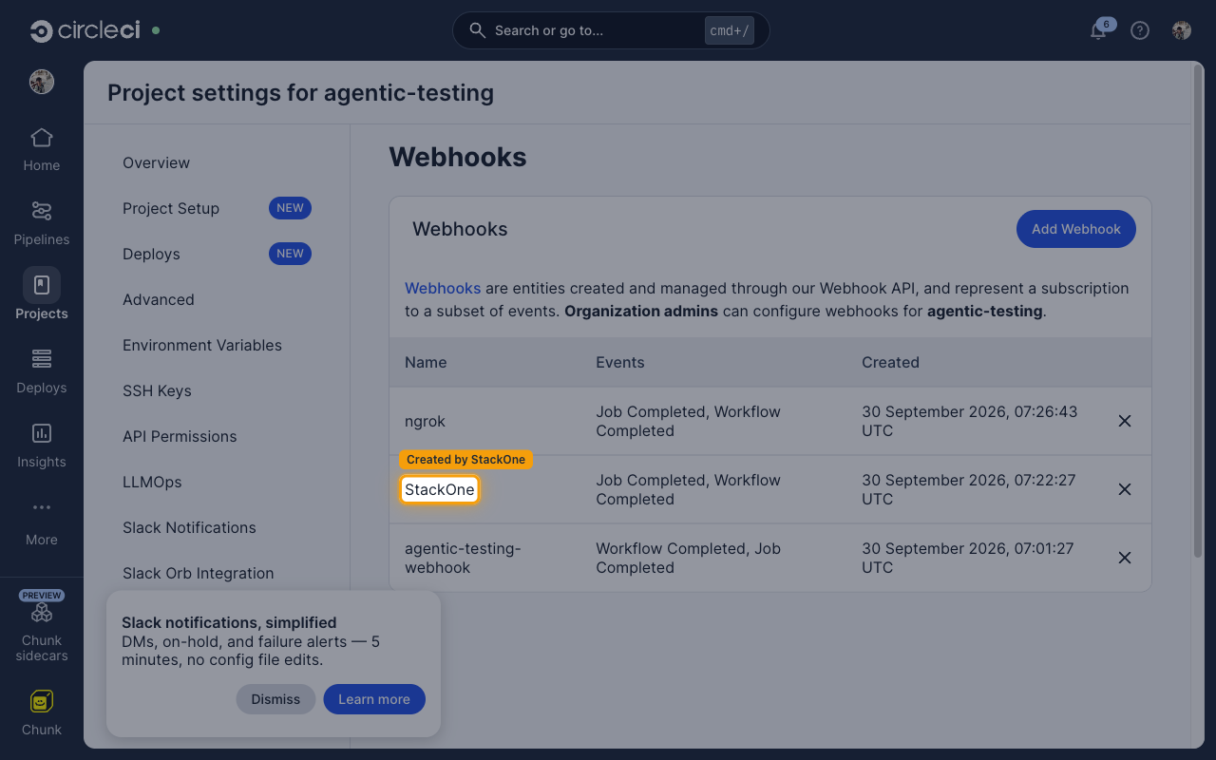Open Insights in the sidebar

tap(42, 446)
